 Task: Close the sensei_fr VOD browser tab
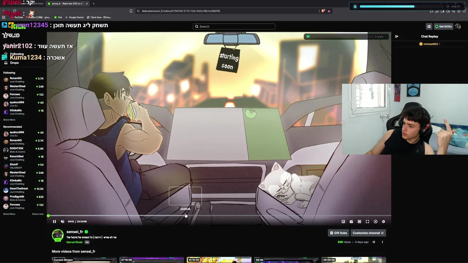click(x=87, y=4)
